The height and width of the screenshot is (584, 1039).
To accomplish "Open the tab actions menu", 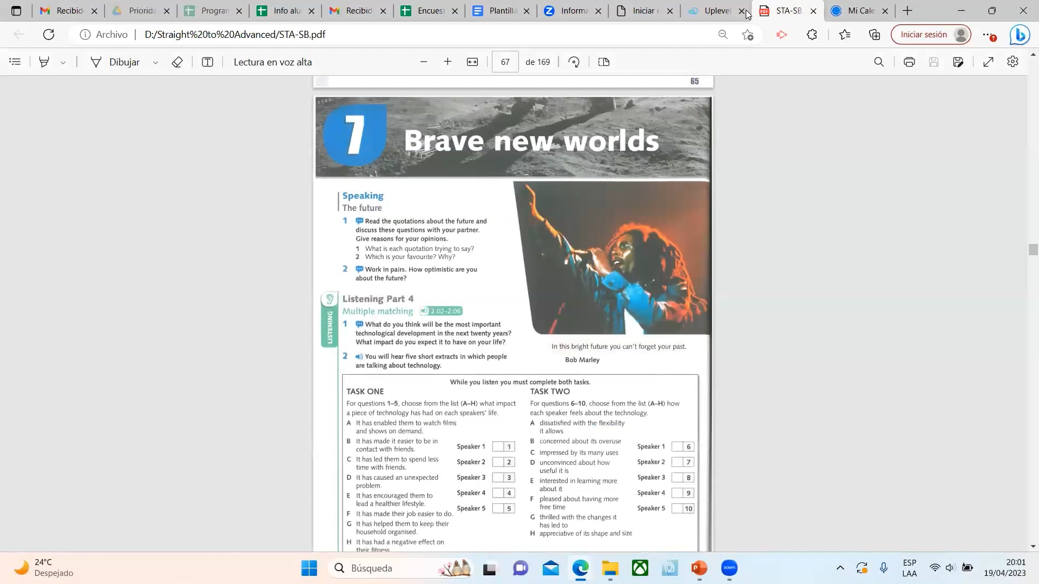I will click(x=16, y=11).
